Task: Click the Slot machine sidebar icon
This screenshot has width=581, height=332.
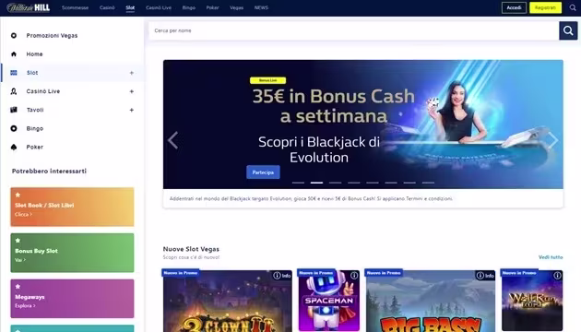Action: [14, 73]
